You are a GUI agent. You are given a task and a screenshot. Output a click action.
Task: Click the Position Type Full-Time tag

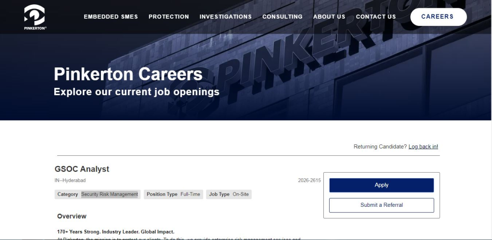[173, 194]
